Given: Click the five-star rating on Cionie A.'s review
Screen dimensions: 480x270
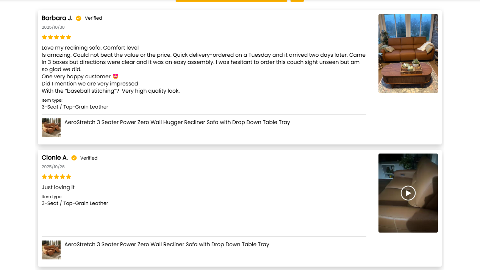Looking at the screenshot, I should (x=56, y=177).
